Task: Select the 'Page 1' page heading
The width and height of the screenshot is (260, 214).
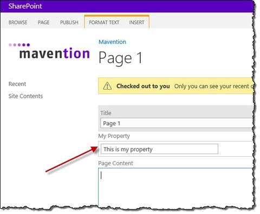Action: click(x=120, y=58)
